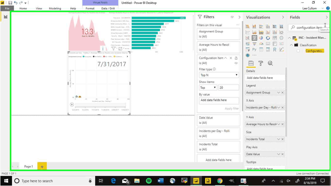The height and width of the screenshot is (186, 331).
Task: Select the donut chart visualization
Action: (x=268, y=38)
